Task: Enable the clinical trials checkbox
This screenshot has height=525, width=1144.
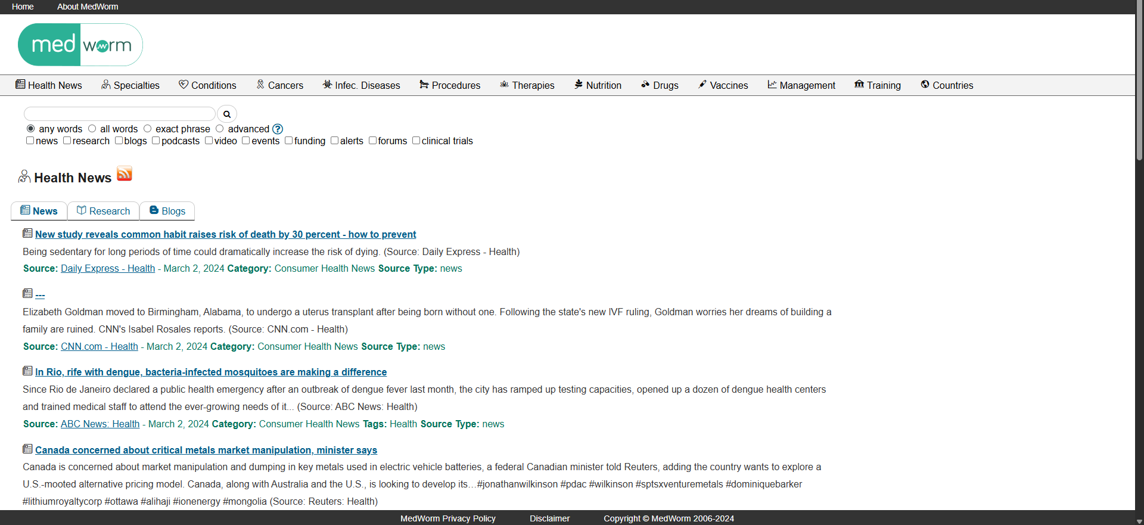Action: coord(416,141)
